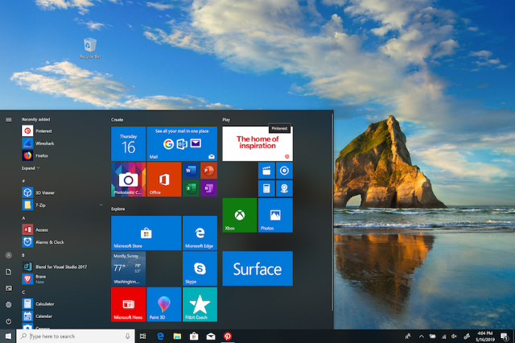Screen dimensions: 515x343
Task: Open the Photos tile
Action: pyautogui.click(x=275, y=215)
